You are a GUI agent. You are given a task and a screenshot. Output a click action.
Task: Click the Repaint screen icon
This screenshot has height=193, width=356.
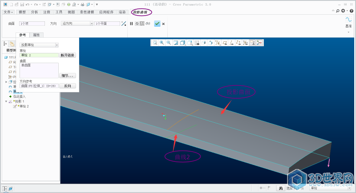coord(176,43)
